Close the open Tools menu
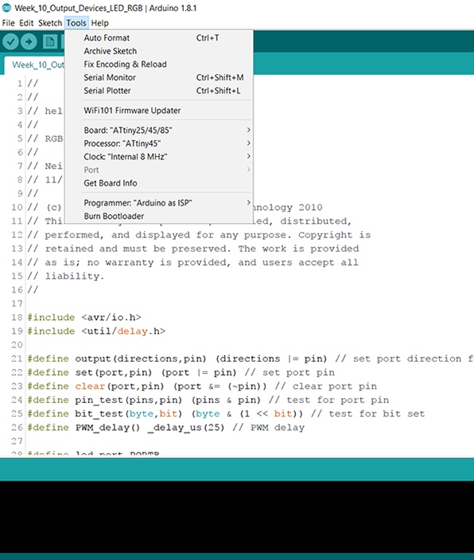This screenshot has width=474, height=560. coord(76,23)
